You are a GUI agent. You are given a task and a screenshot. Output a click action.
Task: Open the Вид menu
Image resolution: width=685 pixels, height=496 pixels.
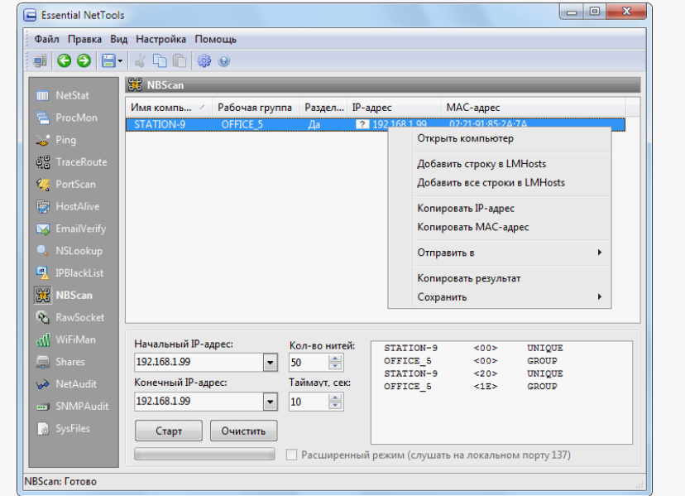point(119,40)
